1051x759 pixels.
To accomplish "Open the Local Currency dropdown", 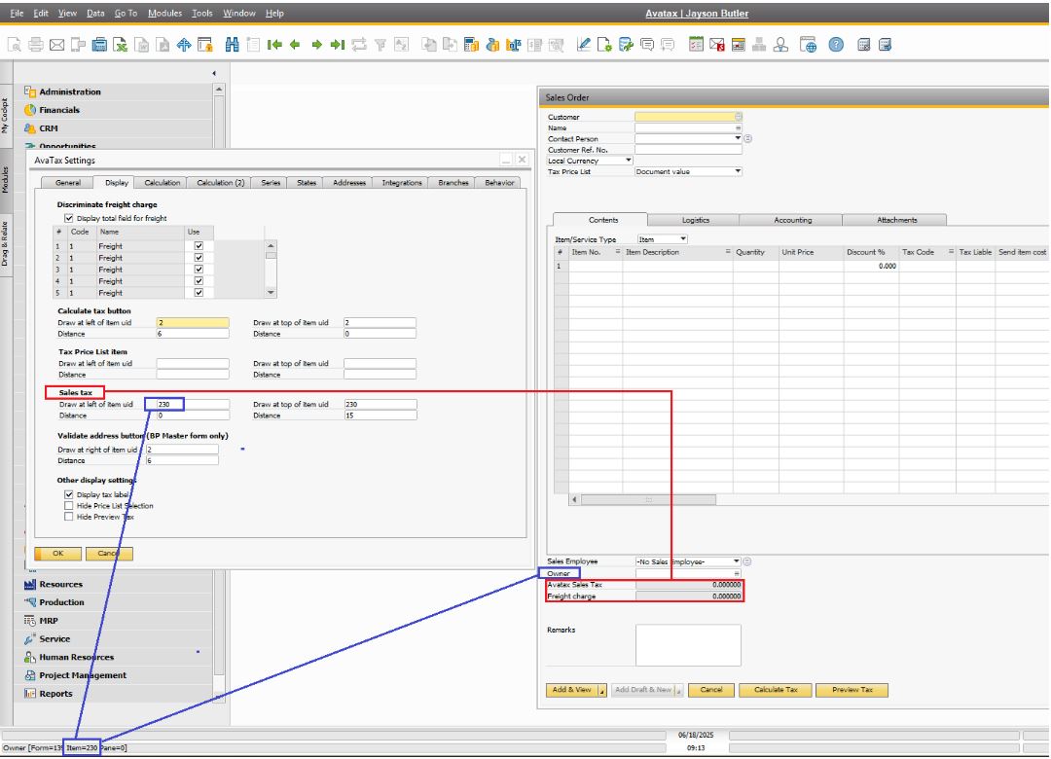I will point(628,161).
